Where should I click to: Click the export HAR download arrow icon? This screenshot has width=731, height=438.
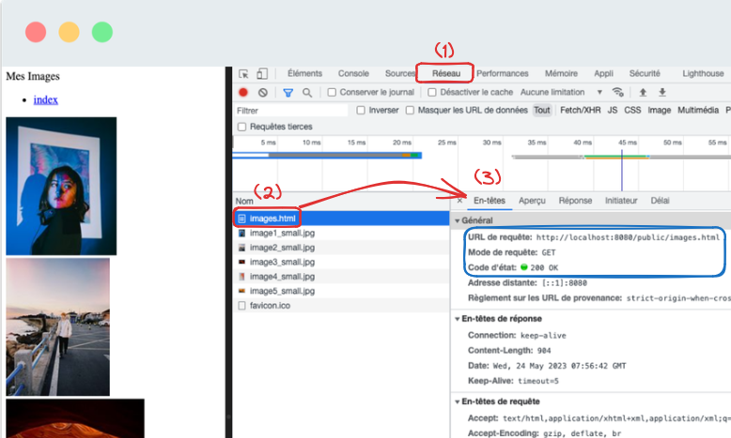point(661,93)
